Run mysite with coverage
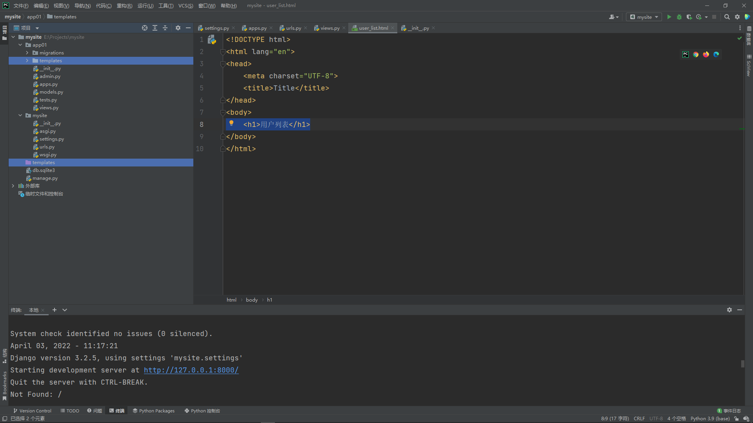 click(689, 17)
